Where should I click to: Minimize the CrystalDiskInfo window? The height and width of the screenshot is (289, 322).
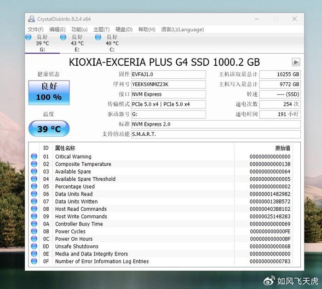point(257,19)
